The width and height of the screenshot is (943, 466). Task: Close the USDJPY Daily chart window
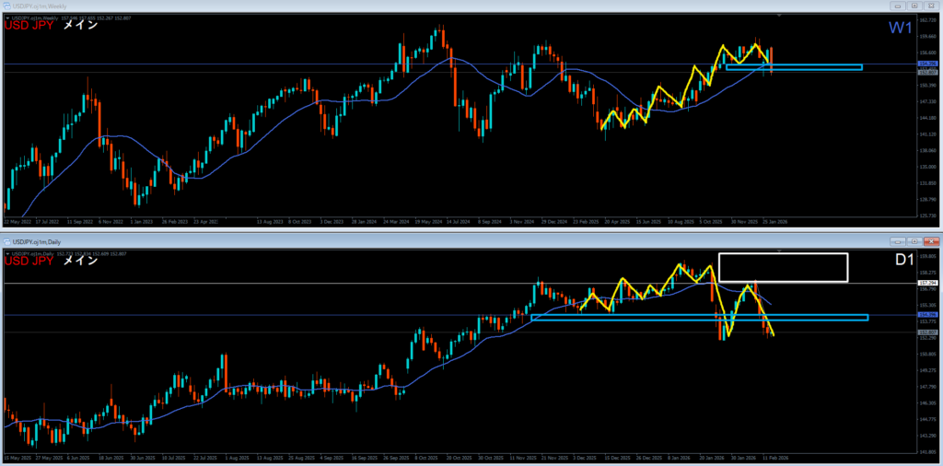[x=929, y=239]
